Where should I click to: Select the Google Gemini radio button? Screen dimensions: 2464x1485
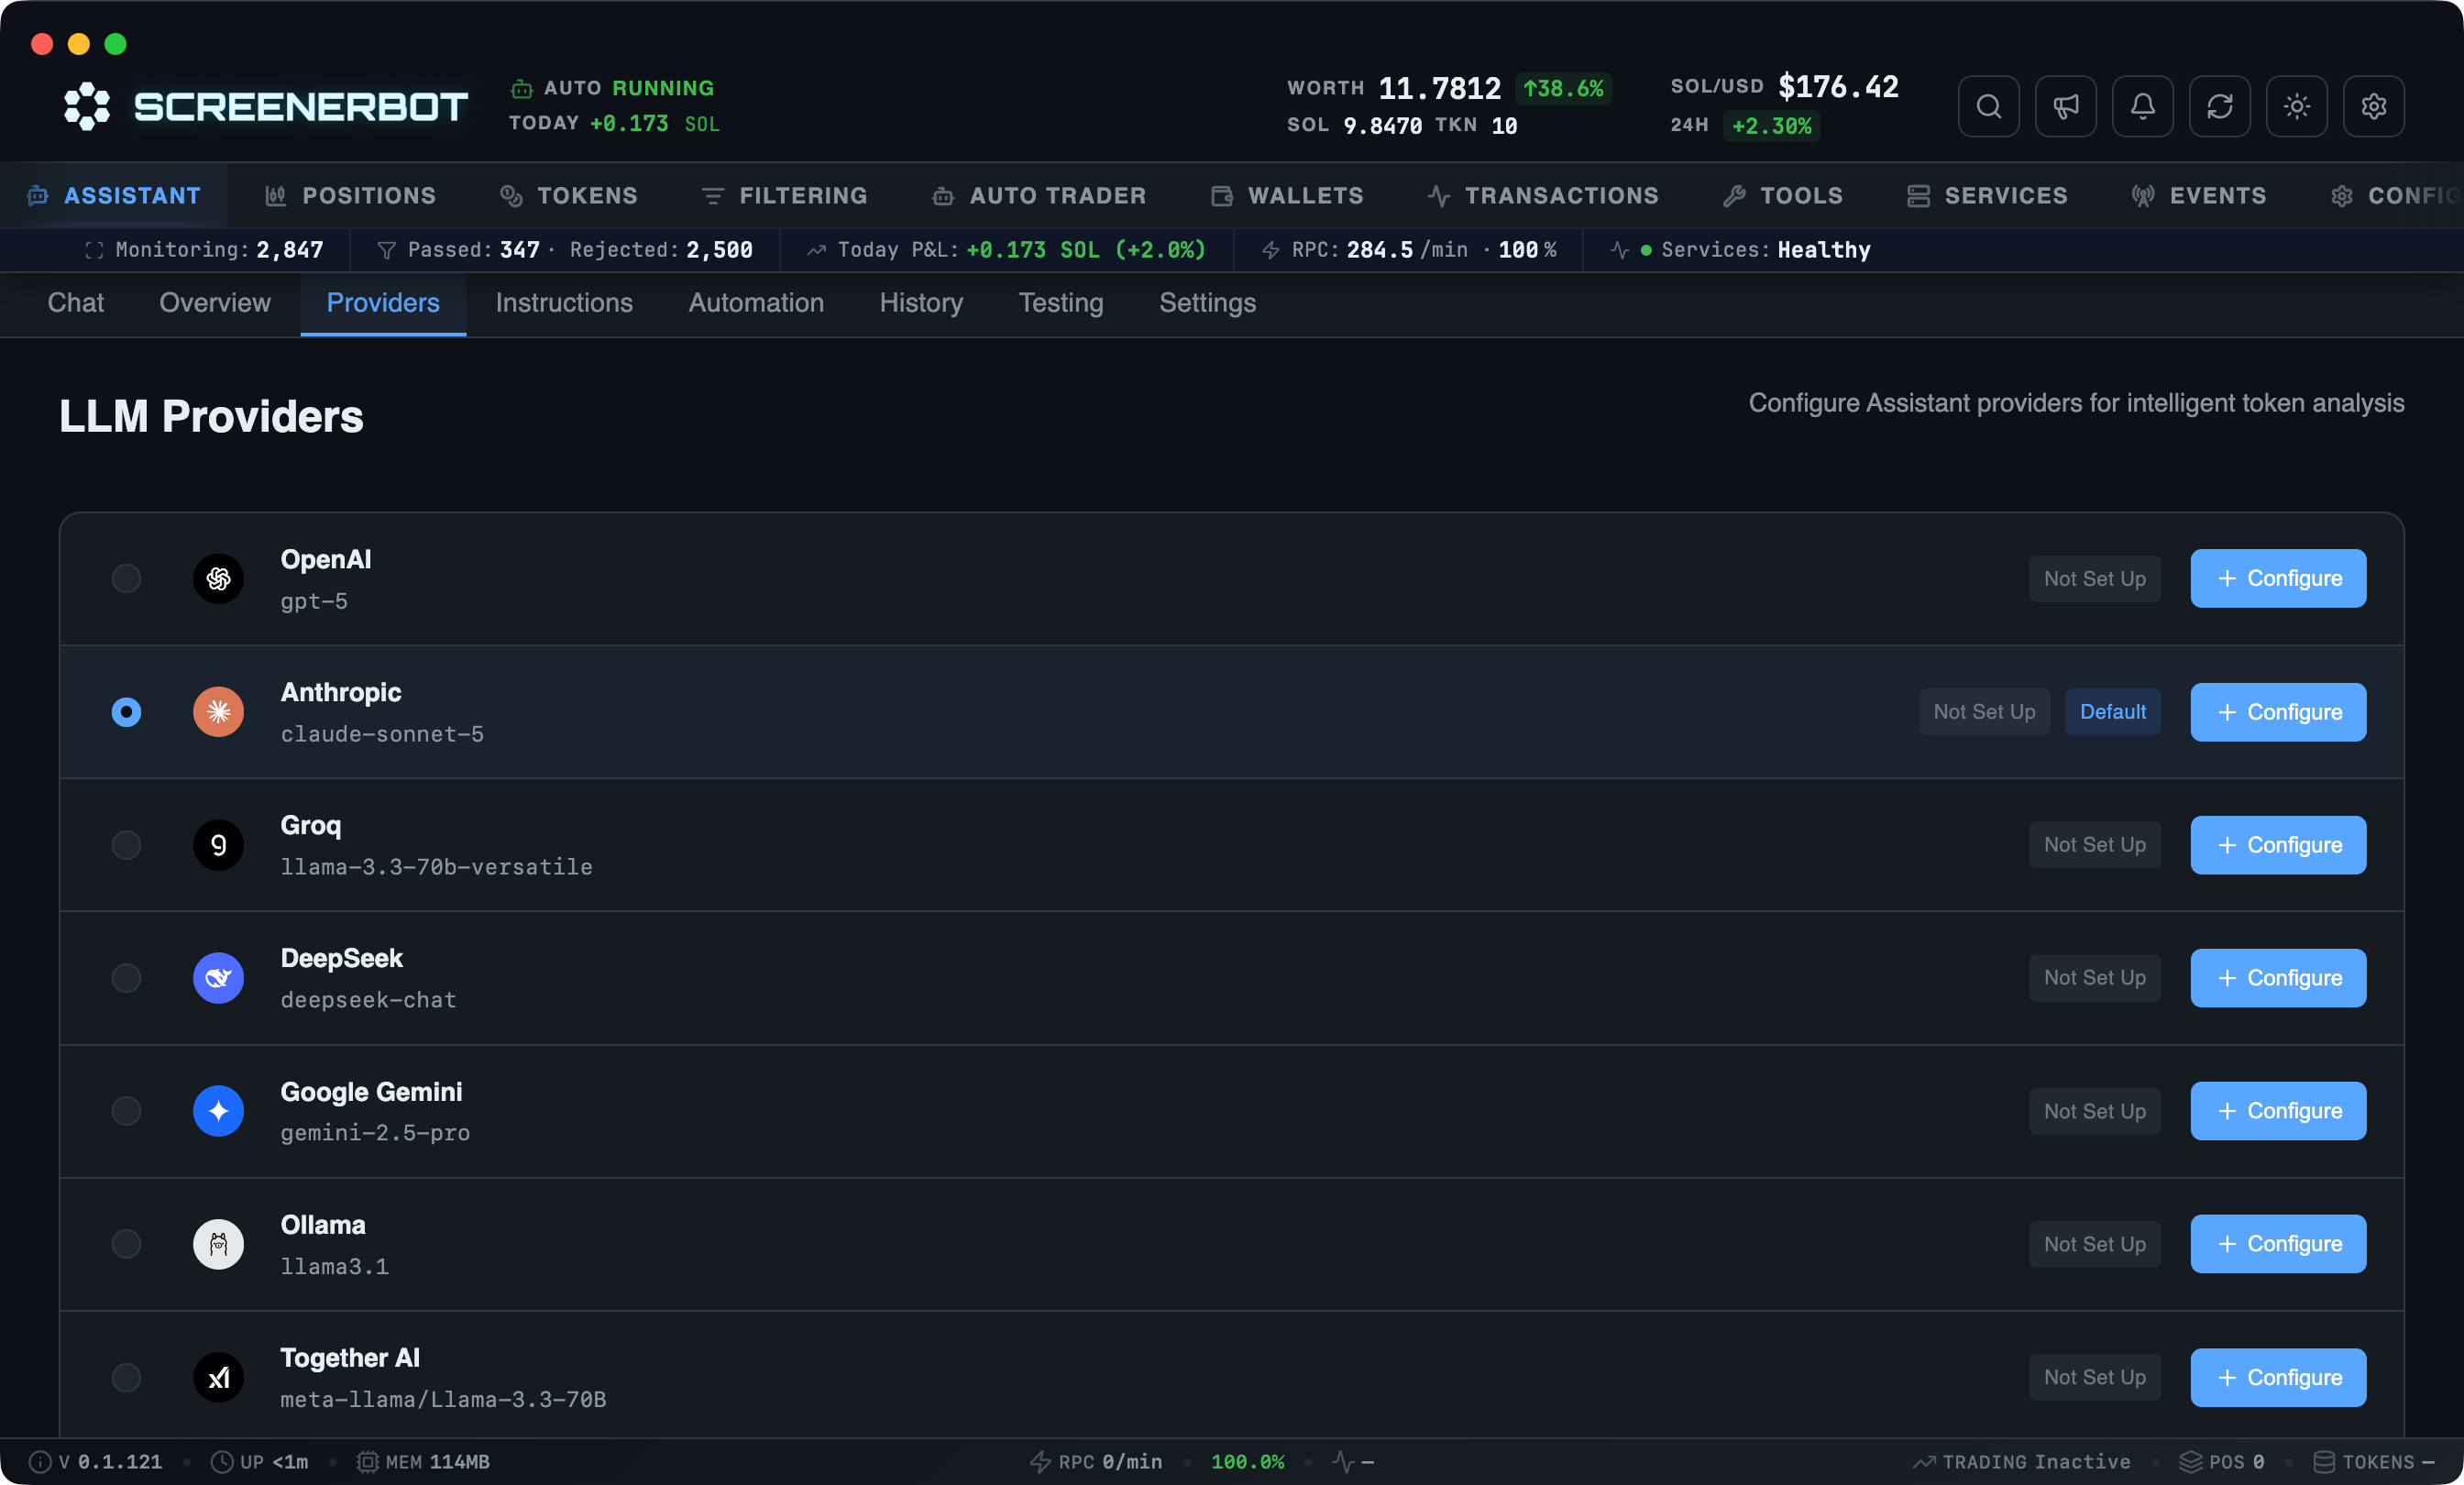(126, 1111)
